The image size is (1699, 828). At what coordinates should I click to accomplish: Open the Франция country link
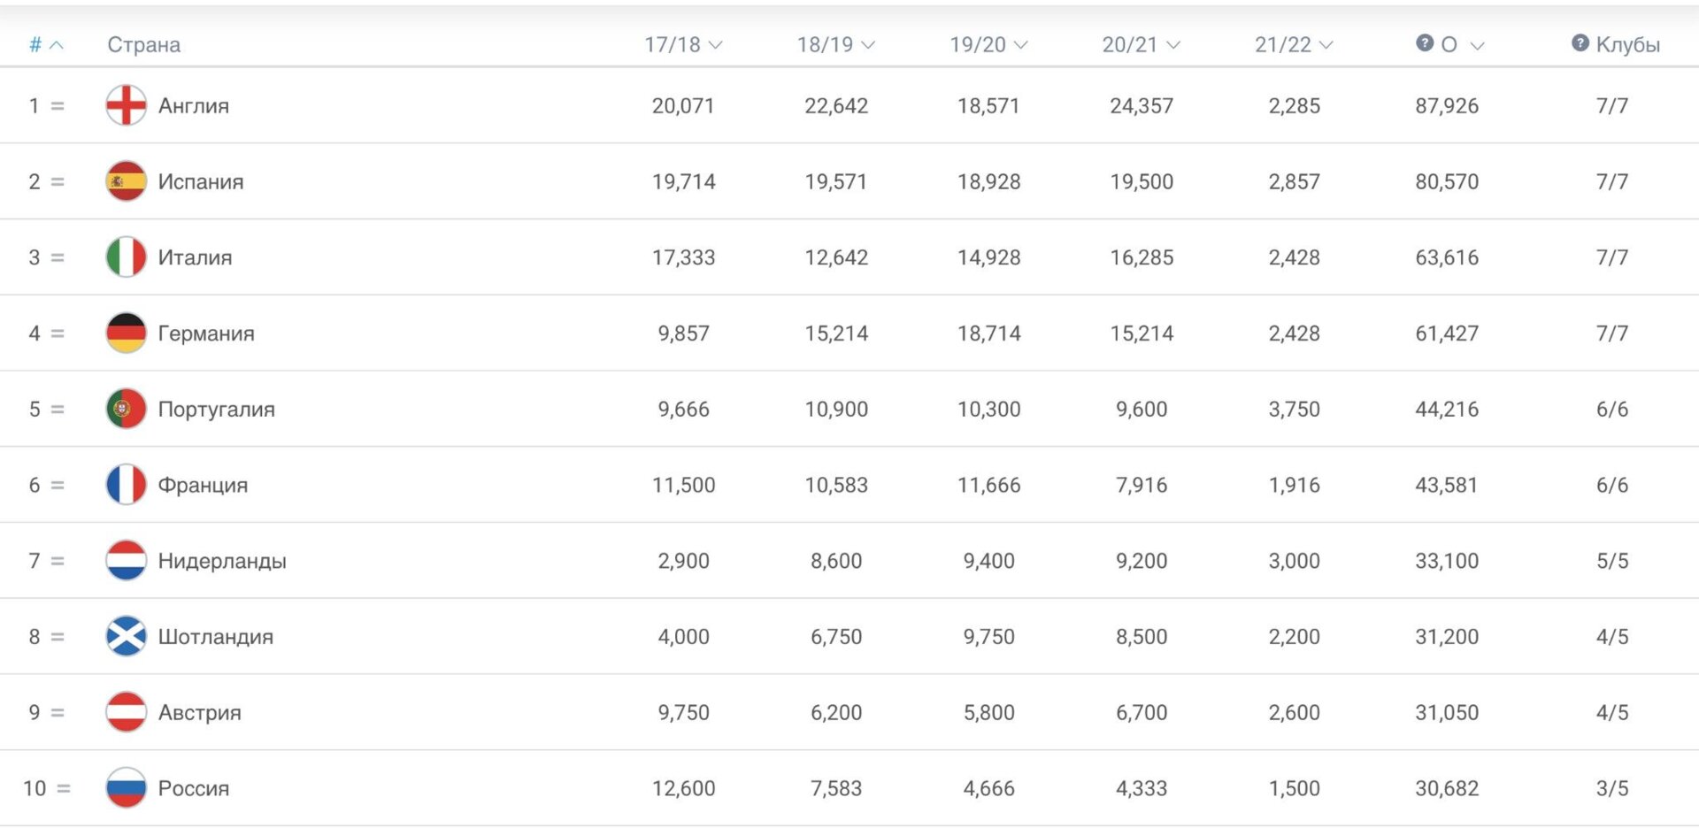click(203, 485)
